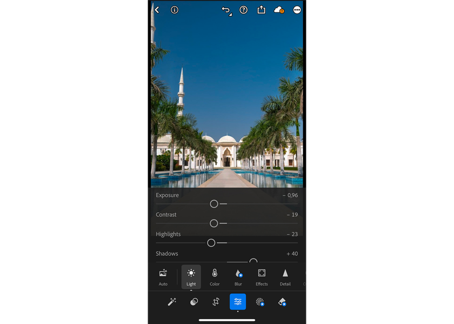454x324 pixels.
Task: Open help using the question mark icon
Action: coord(243,10)
